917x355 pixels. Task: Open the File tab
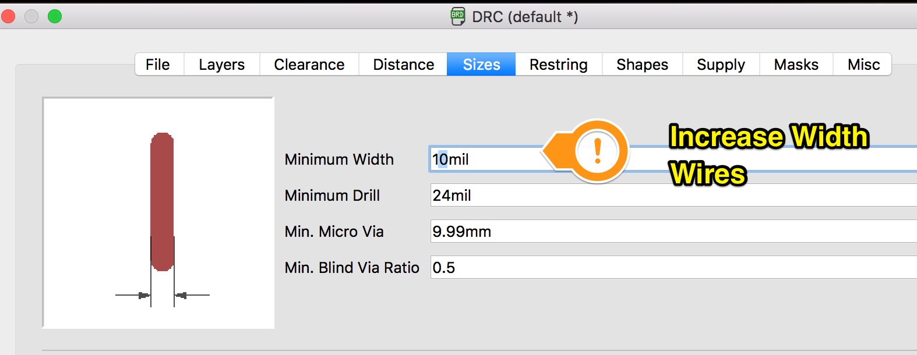pyautogui.click(x=158, y=65)
